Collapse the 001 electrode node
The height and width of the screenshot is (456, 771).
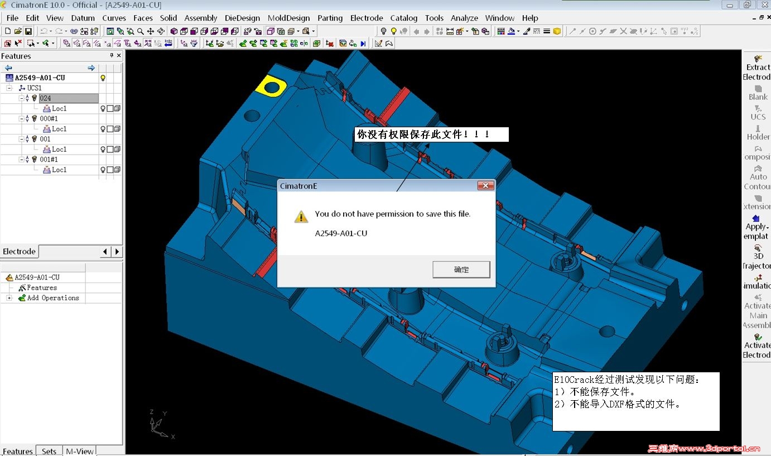click(21, 139)
